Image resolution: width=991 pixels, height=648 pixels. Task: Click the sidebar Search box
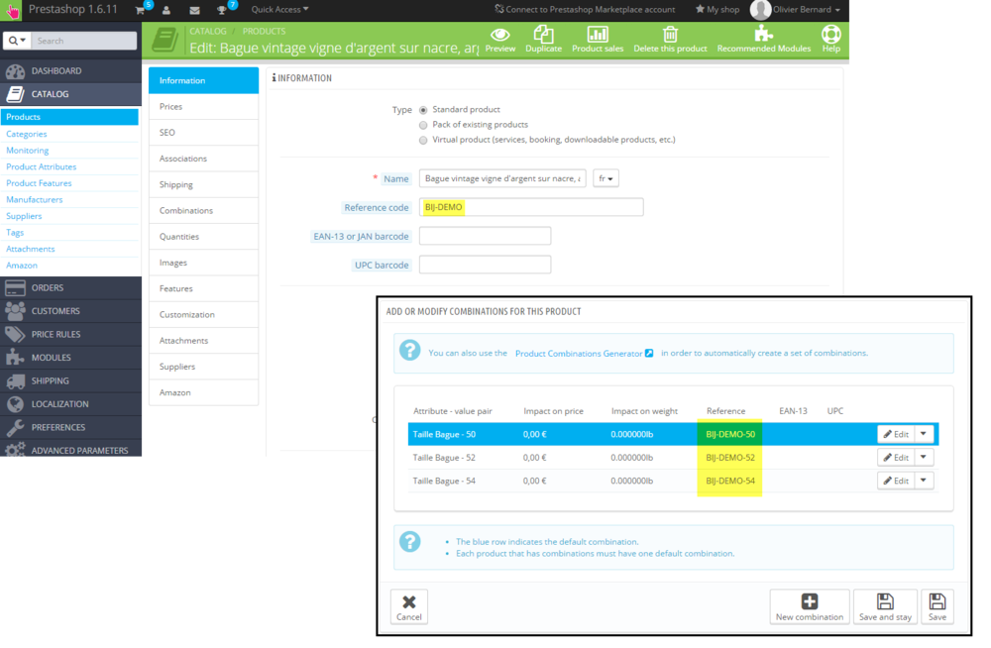(x=83, y=41)
